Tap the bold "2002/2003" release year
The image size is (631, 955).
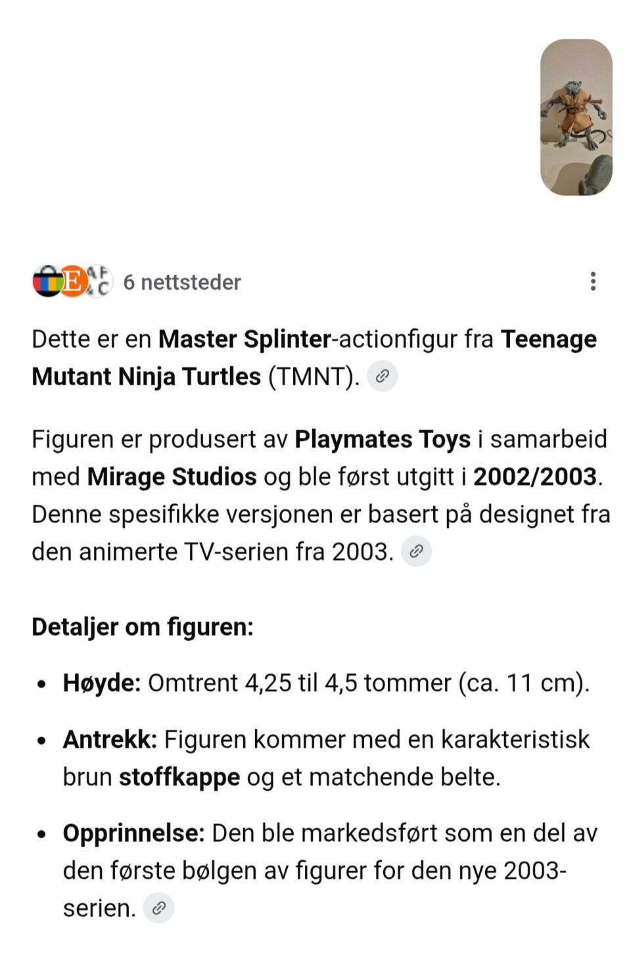coord(535,477)
